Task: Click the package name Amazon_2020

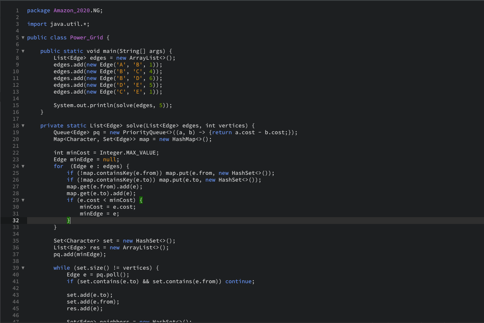Action: pos(72,11)
